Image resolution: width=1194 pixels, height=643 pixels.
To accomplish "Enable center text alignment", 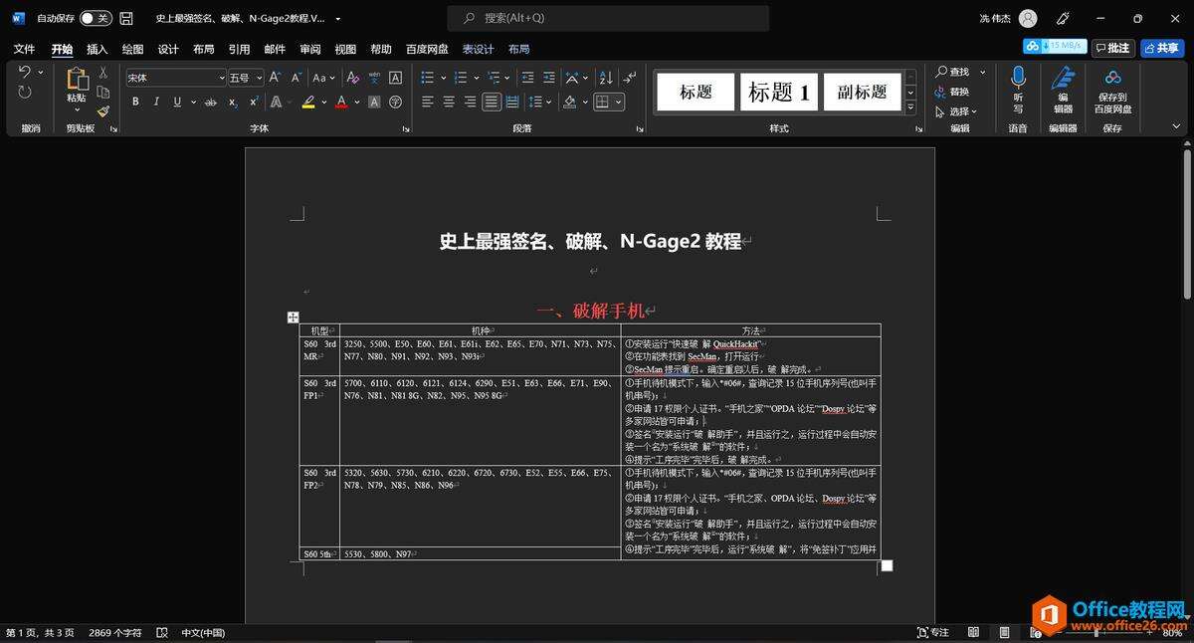I will 450,103.
